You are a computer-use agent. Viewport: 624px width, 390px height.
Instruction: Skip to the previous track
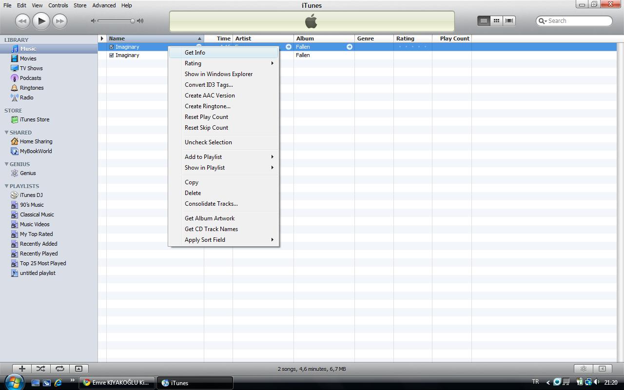22,21
